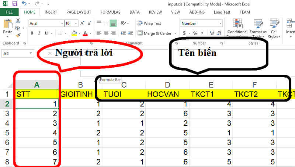
Task: Apply comma style number format
Action: [x=202, y=33]
